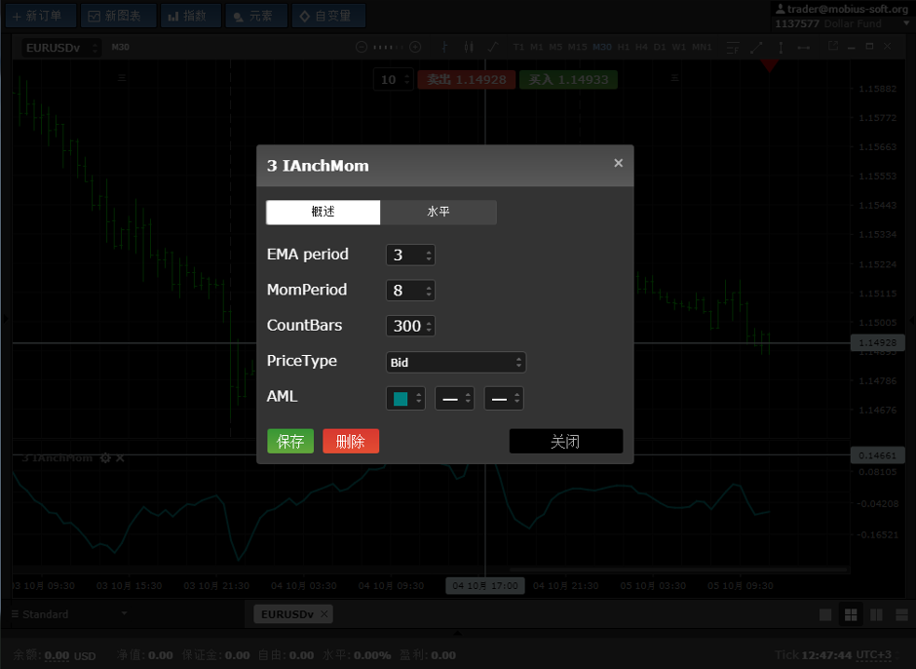916x669 pixels.
Task: Open the PriceType Bid dropdown
Action: (x=456, y=362)
